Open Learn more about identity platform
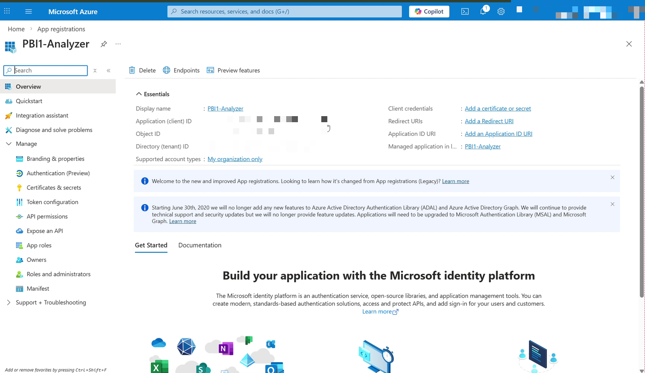The width and height of the screenshot is (645, 373). (380, 312)
